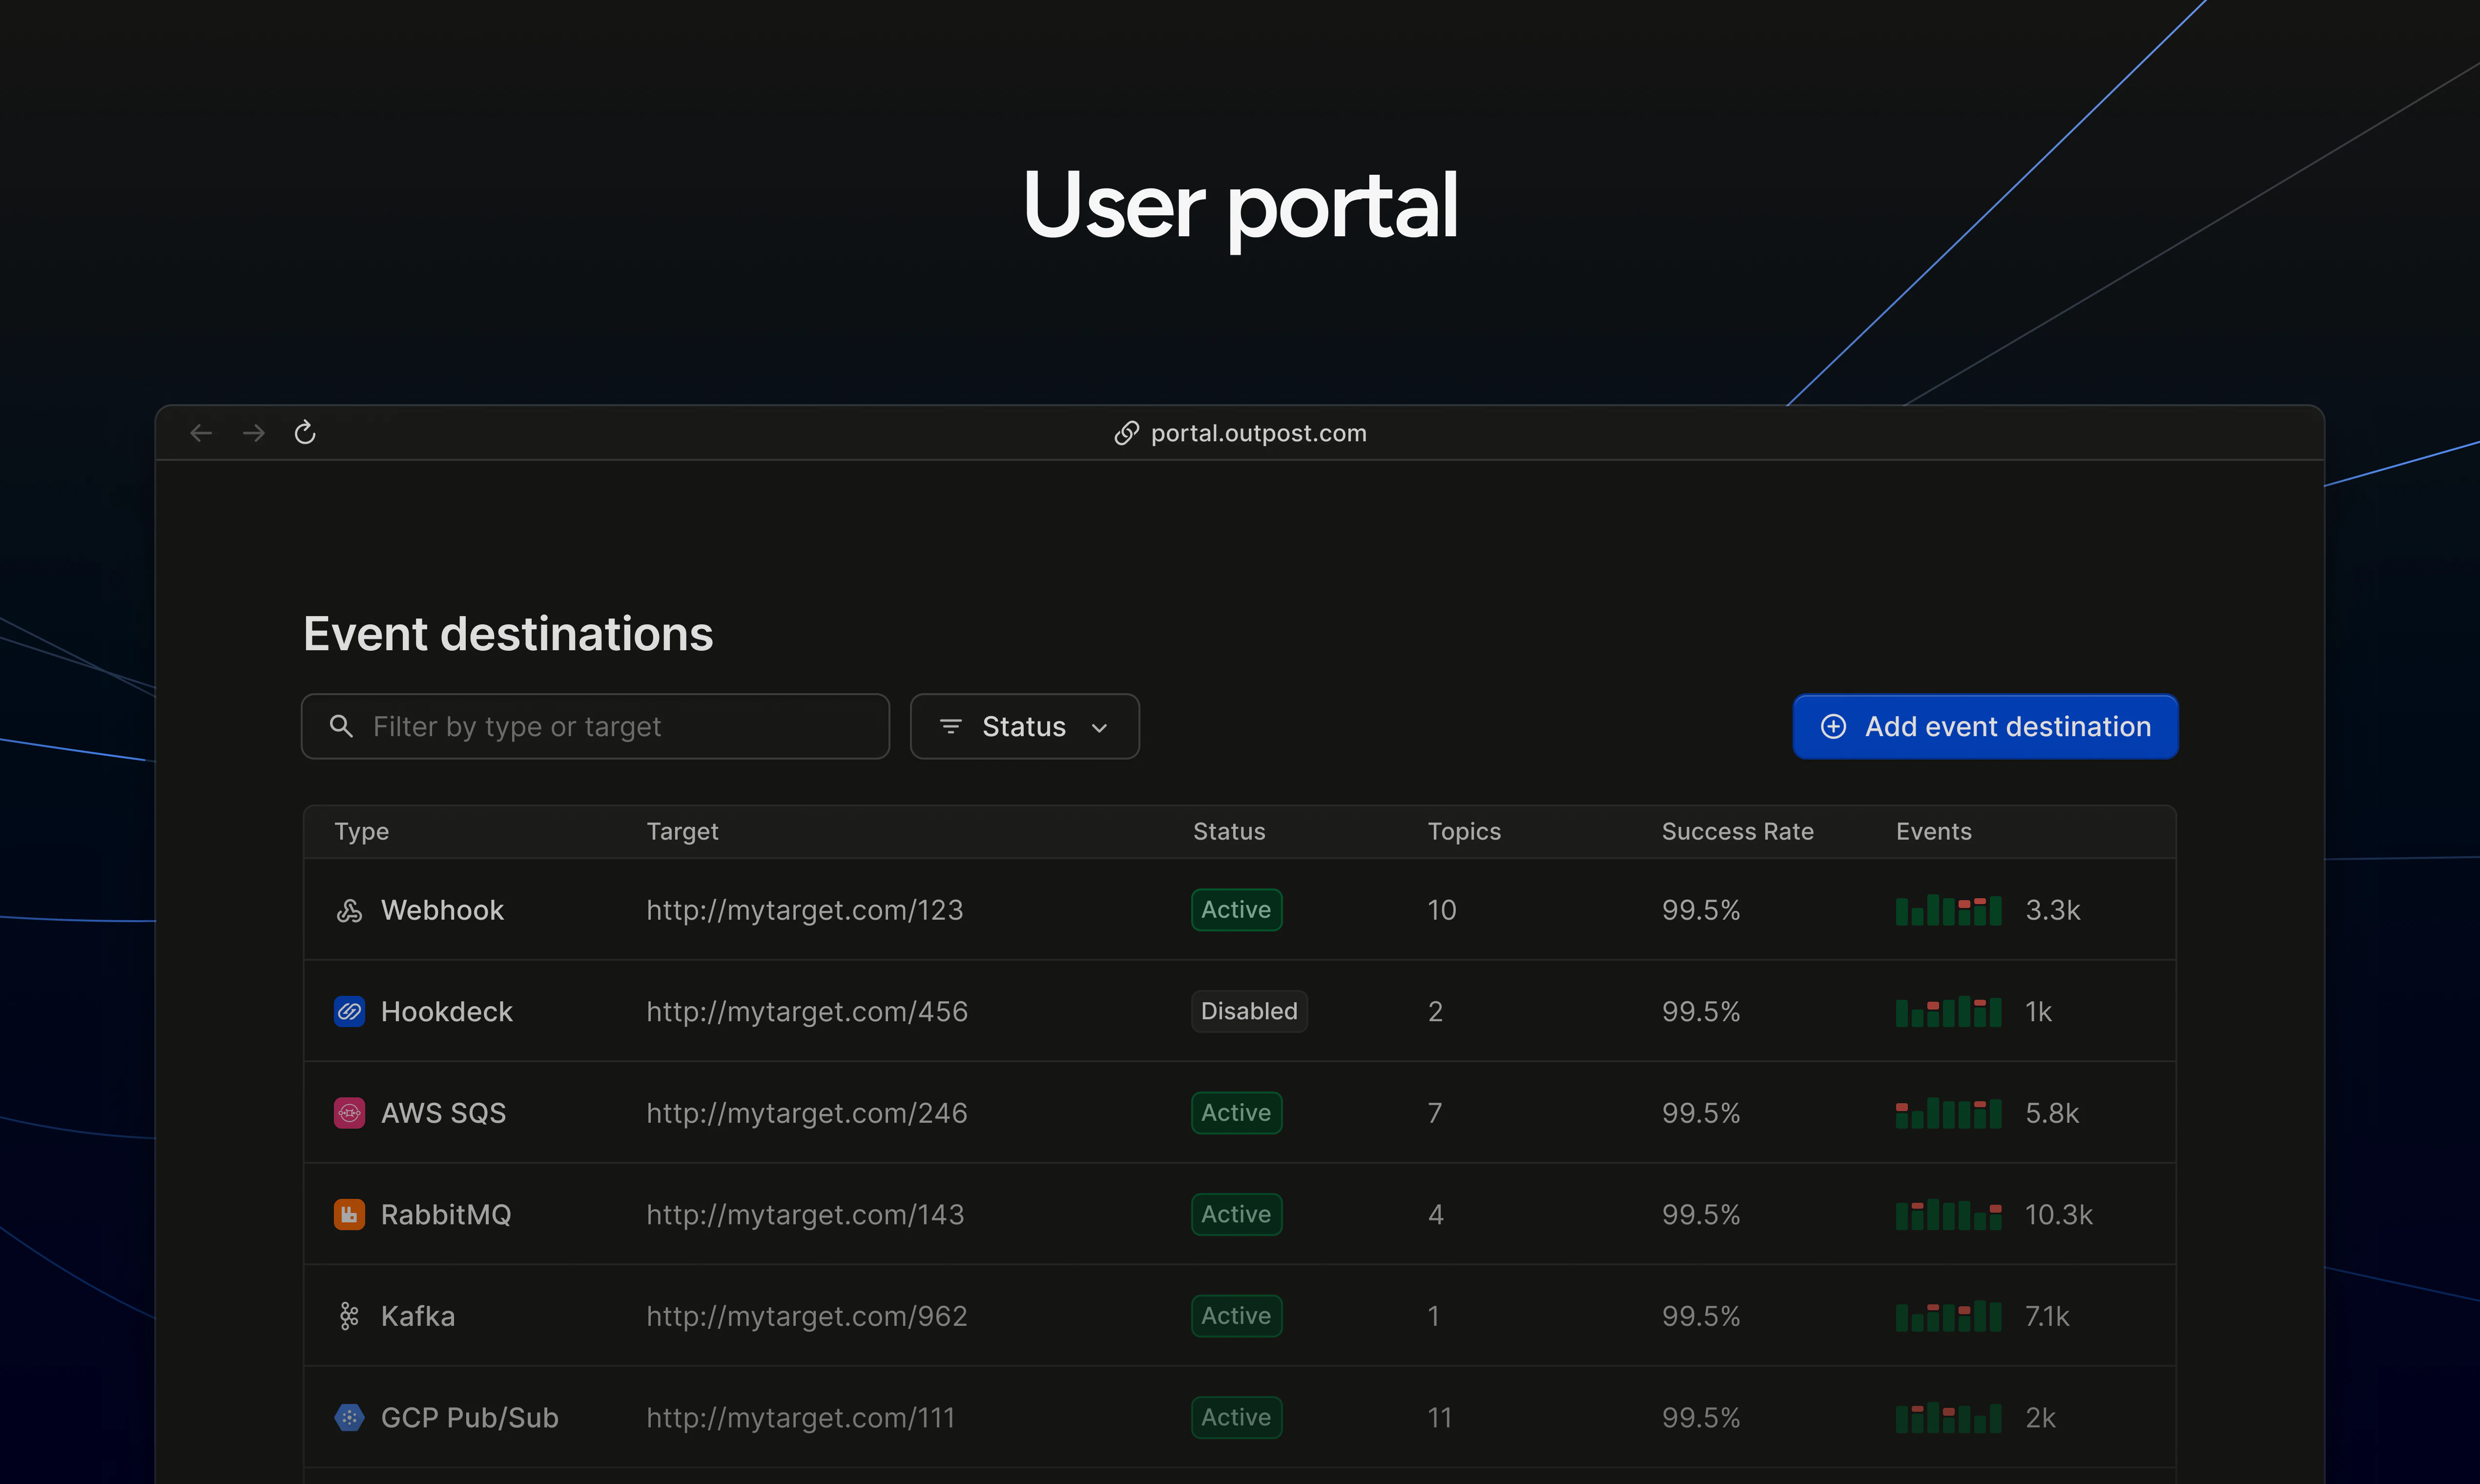Click the link icon beside portal.outpost.com
The height and width of the screenshot is (1484, 2480).
coord(1127,433)
